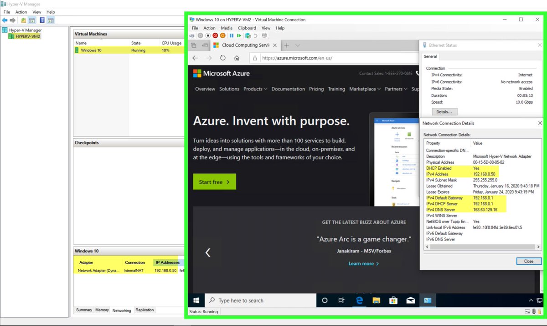The image size is (547, 326).
Task: Click Close in Network Connection Details
Action: tap(529, 261)
